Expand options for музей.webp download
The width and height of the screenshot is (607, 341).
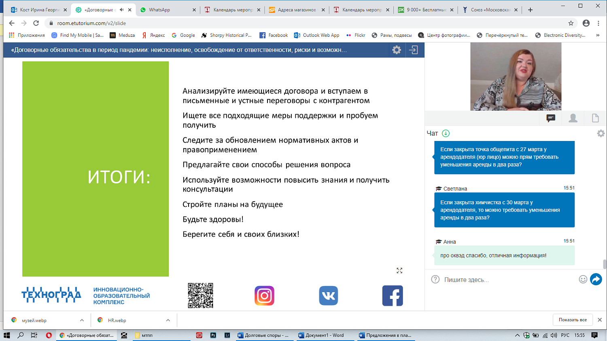pos(82,320)
